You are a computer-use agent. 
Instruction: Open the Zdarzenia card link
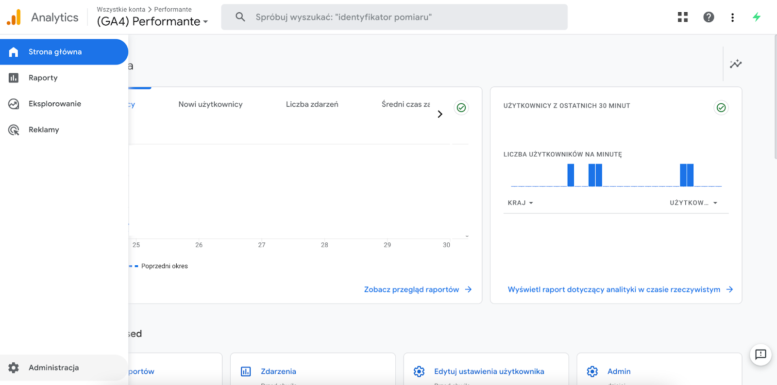(x=278, y=371)
